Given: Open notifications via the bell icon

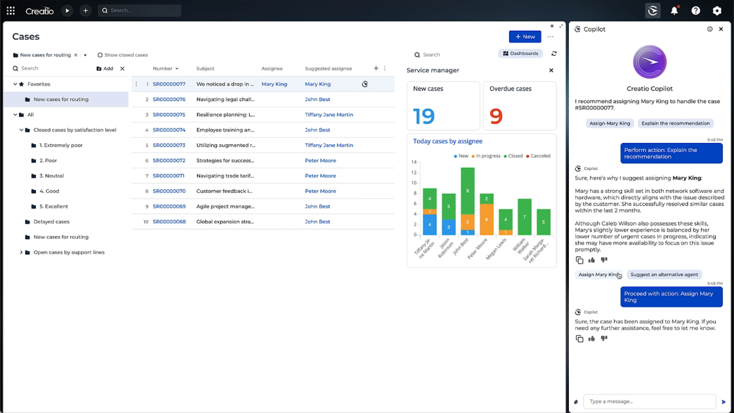Looking at the screenshot, I should pyautogui.click(x=674, y=10).
